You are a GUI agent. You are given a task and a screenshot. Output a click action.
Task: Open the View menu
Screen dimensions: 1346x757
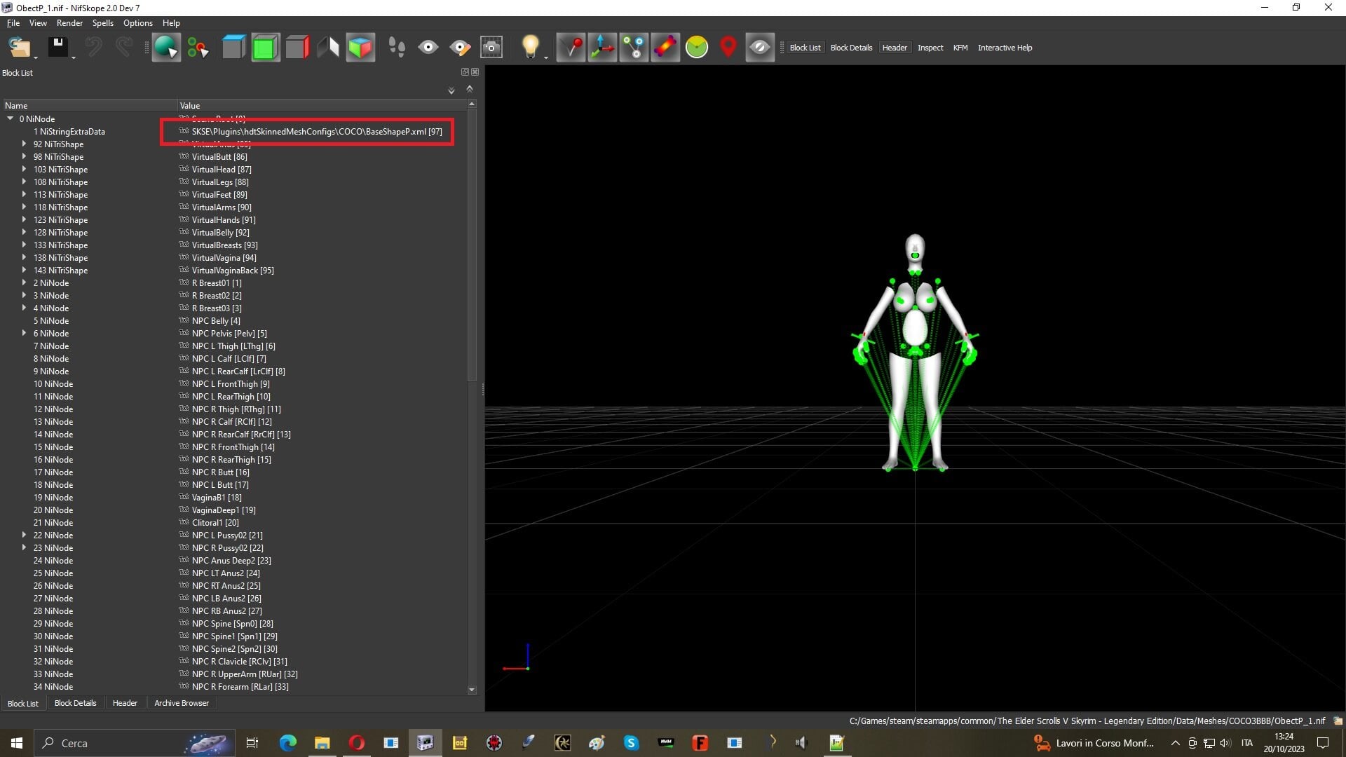[38, 23]
